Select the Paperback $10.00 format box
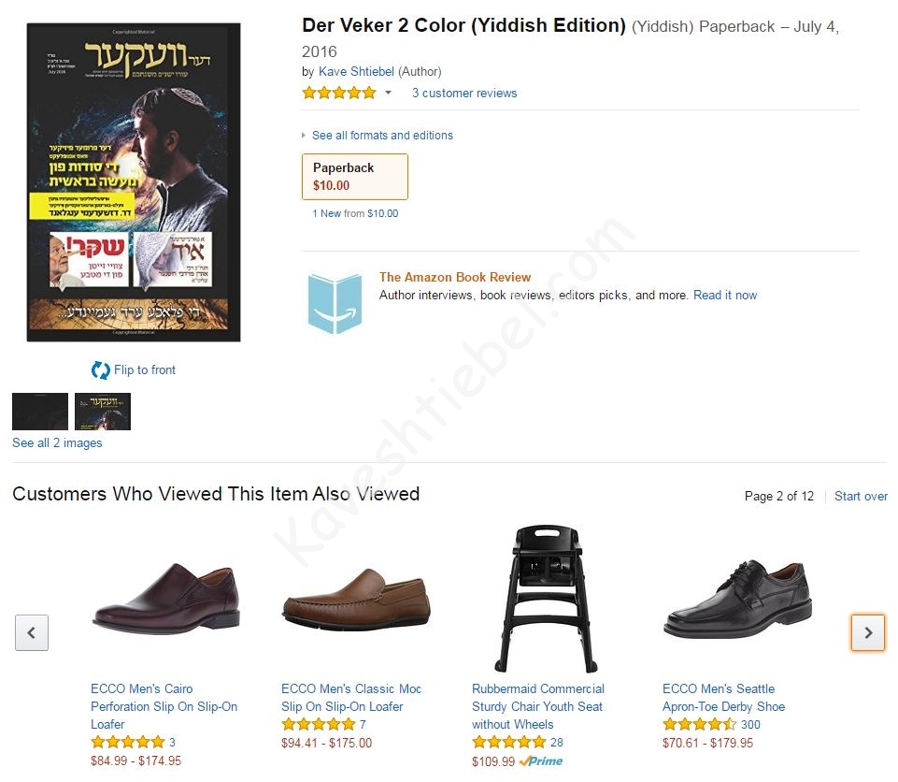This screenshot has height=782, width=898. [x=355, y=177]
